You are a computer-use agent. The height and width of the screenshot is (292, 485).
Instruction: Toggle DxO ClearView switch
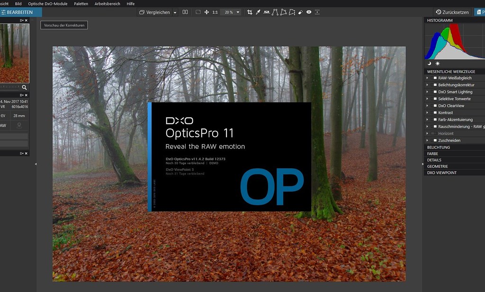[x=435, y=106]
